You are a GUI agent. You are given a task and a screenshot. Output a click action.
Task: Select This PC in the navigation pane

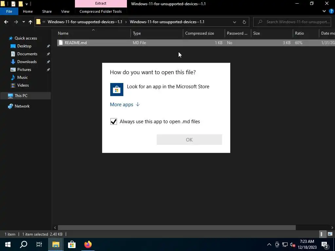(x=26, y=96)
